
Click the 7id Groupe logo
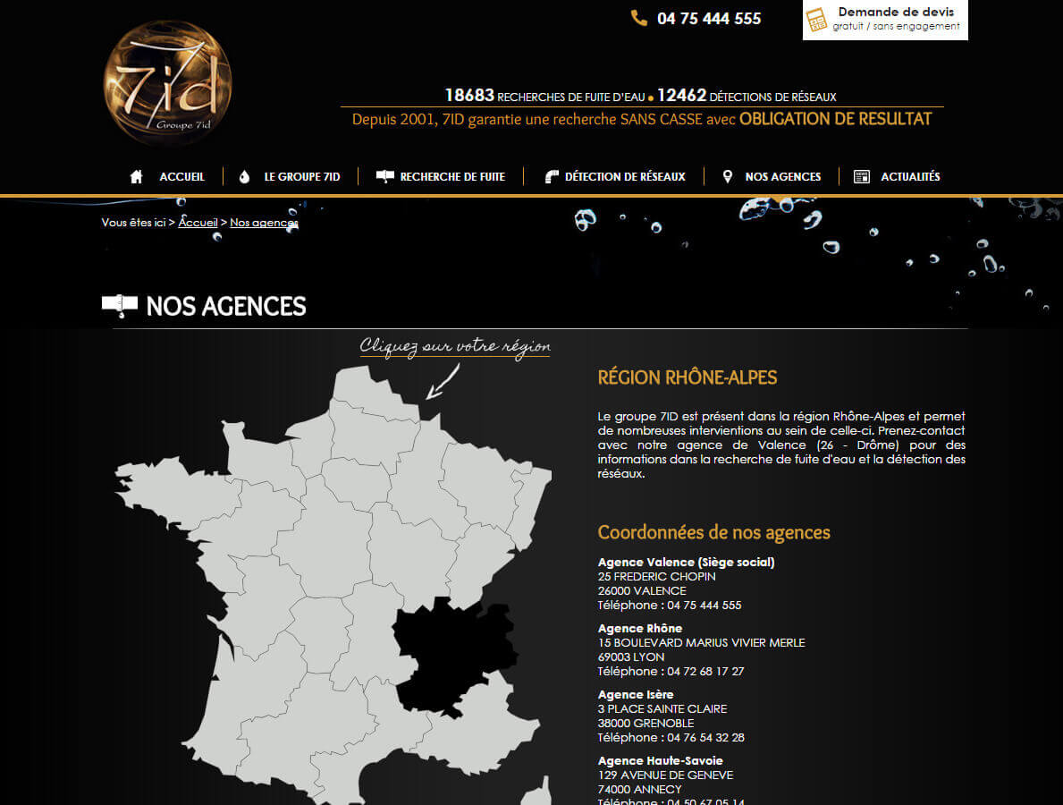(167, 83)
